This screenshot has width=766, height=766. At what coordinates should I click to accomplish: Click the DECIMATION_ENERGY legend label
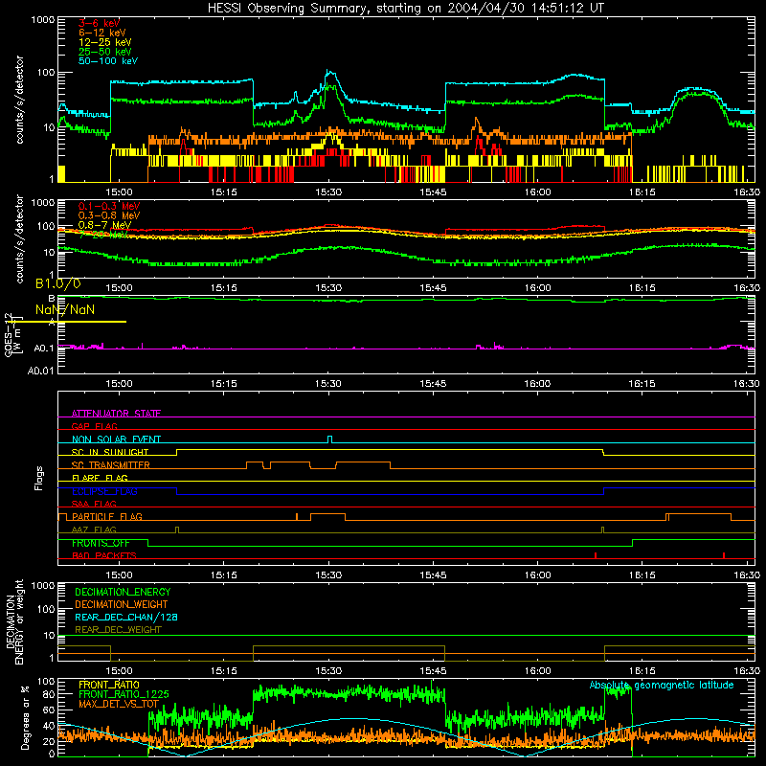[x=123, y=592]
